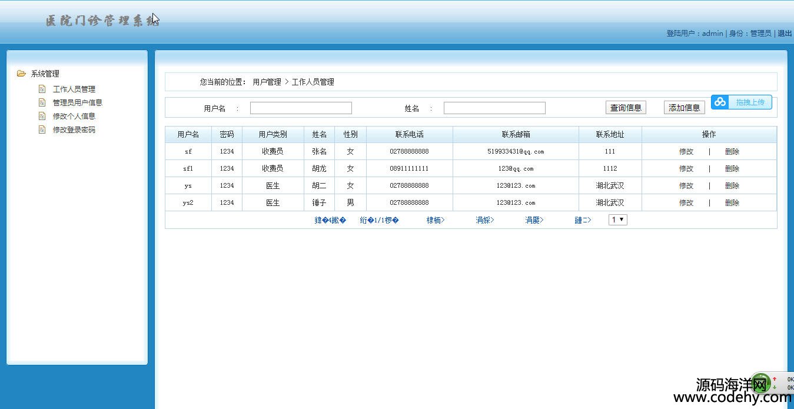The width and height of the screenshot is (794, 409).
Task: Click the 性别 column header
Action: [x=351, y=134]
